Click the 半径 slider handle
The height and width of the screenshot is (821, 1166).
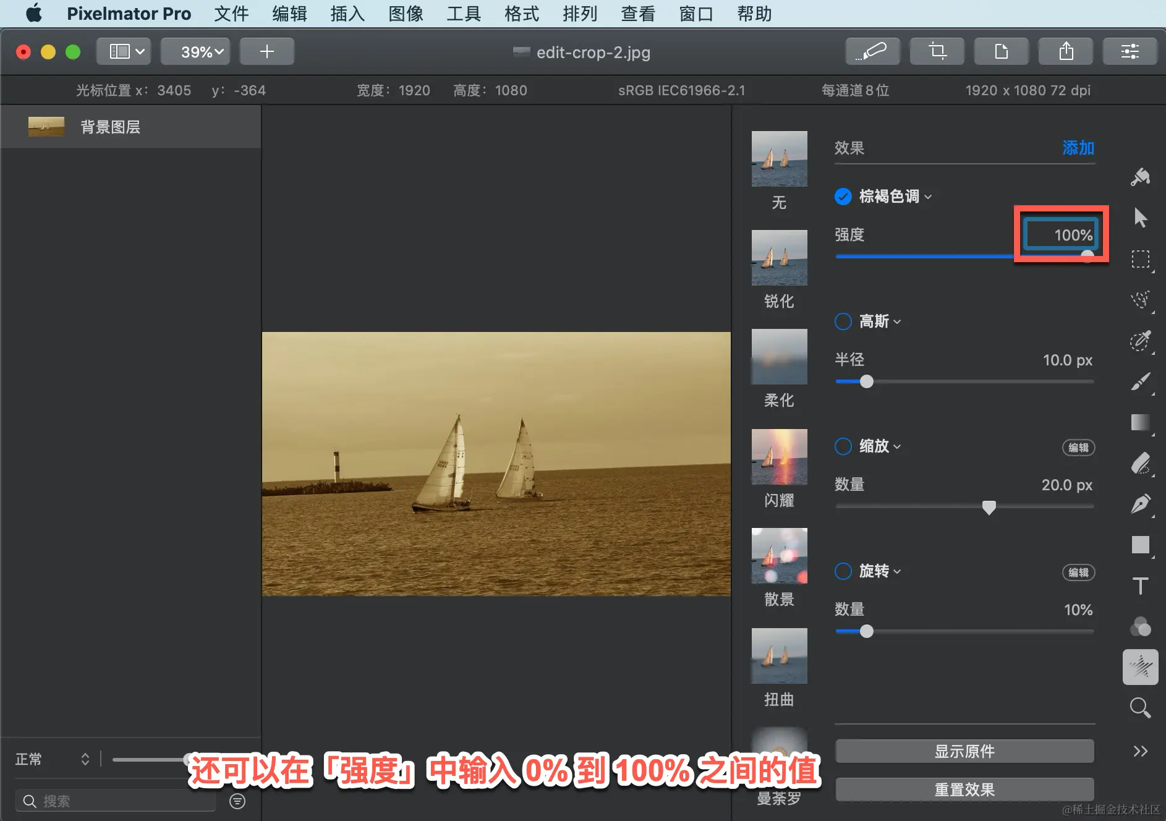867,381
